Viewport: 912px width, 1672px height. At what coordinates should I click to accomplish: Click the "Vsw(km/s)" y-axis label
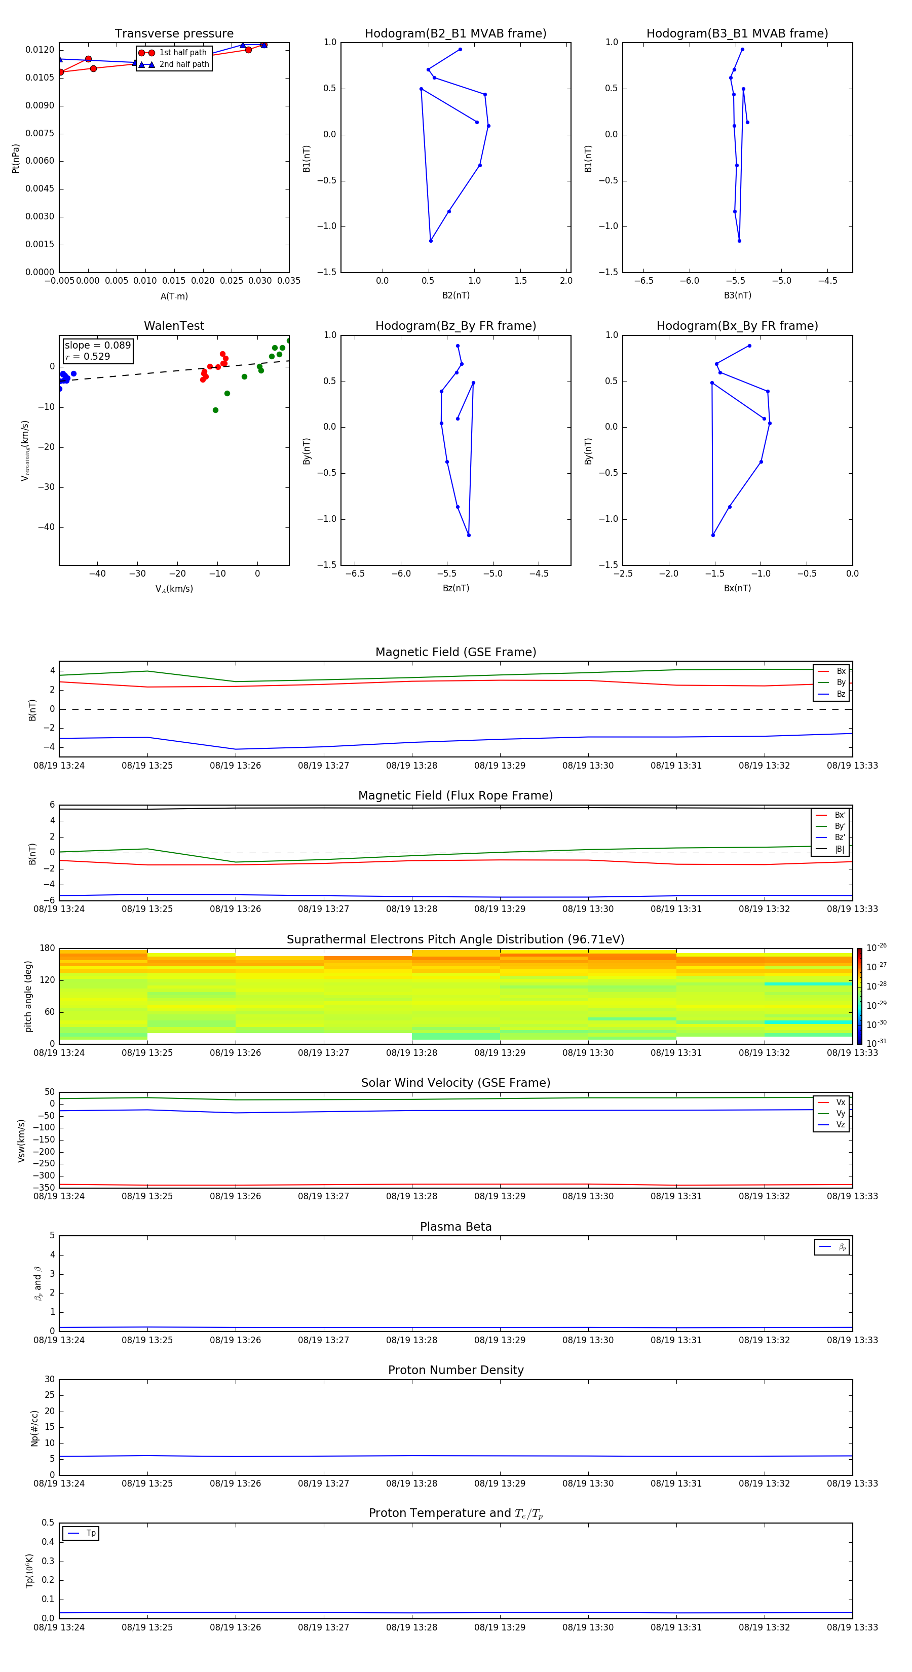point(21,1141)
